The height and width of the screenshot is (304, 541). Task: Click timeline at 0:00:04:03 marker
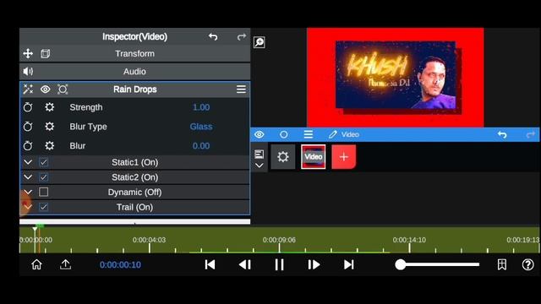point(149,240)
